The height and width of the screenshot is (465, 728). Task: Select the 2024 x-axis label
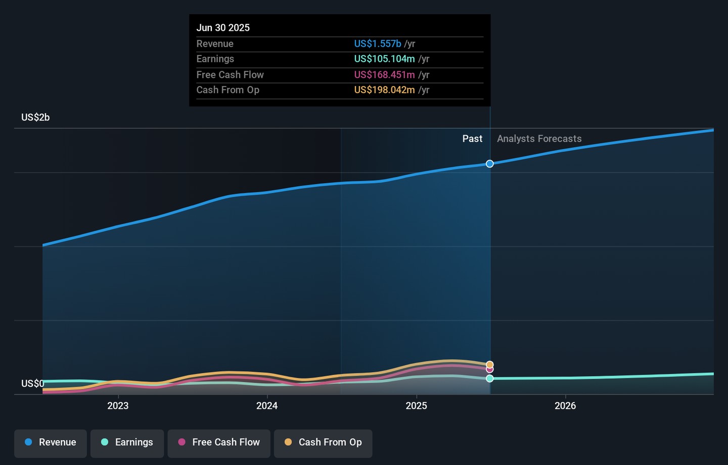267,406
